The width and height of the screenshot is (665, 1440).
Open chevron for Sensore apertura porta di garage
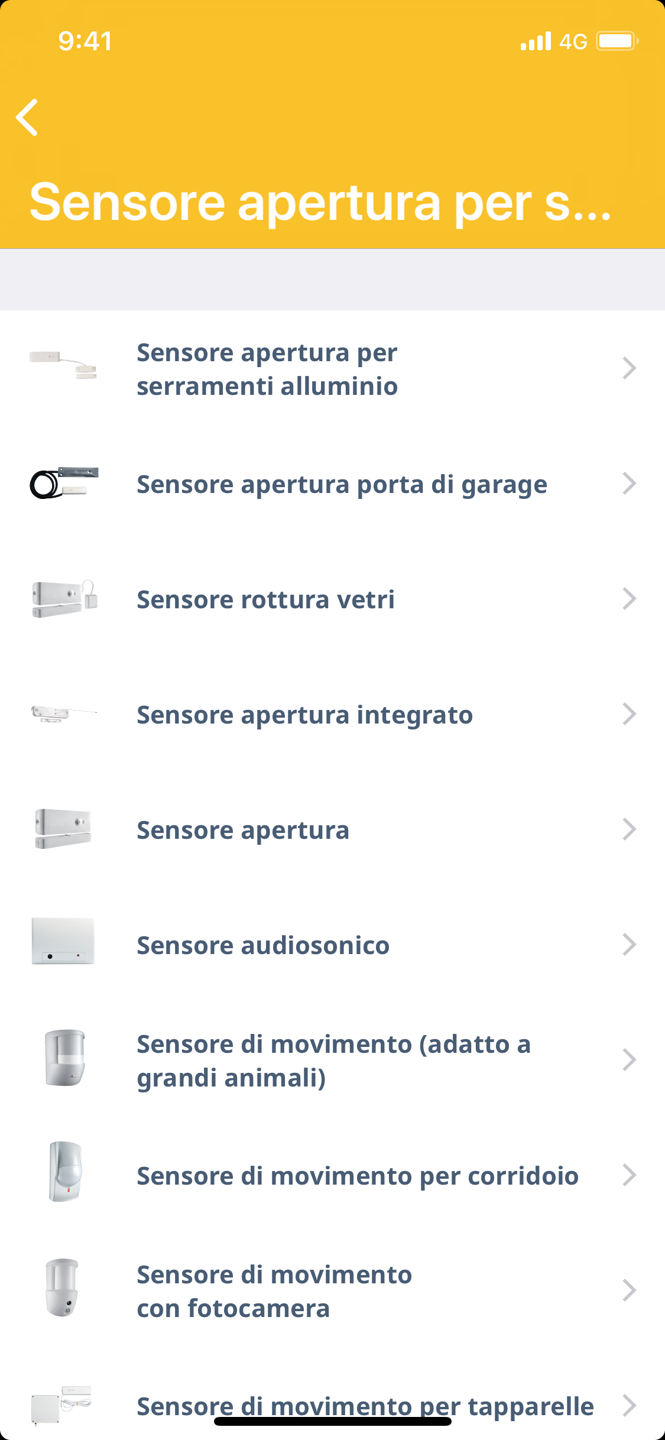[629, 484]
